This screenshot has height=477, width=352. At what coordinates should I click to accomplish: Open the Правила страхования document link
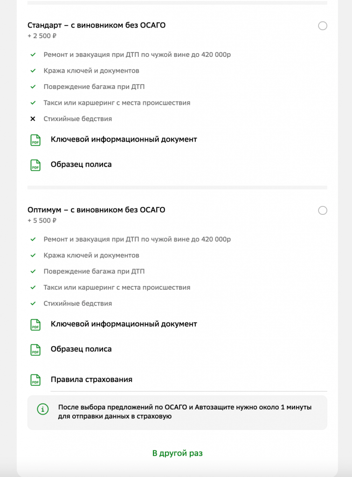tap(91, 379)
